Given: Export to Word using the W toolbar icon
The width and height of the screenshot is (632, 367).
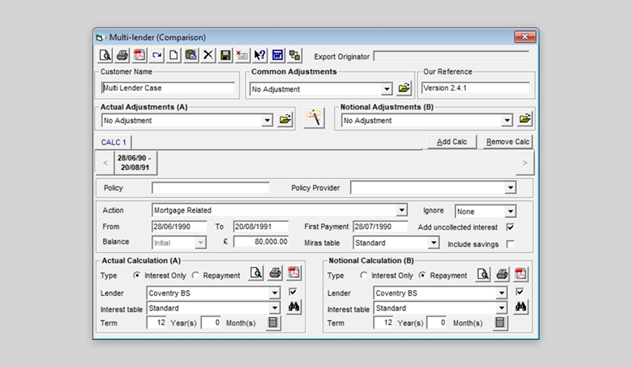Looking at the screenshot, I should click(x=278, y=56).
